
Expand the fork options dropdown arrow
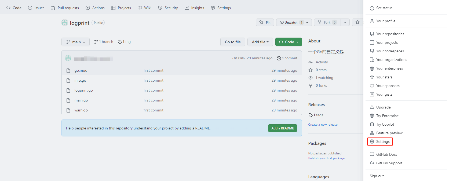tap(345, 22)
